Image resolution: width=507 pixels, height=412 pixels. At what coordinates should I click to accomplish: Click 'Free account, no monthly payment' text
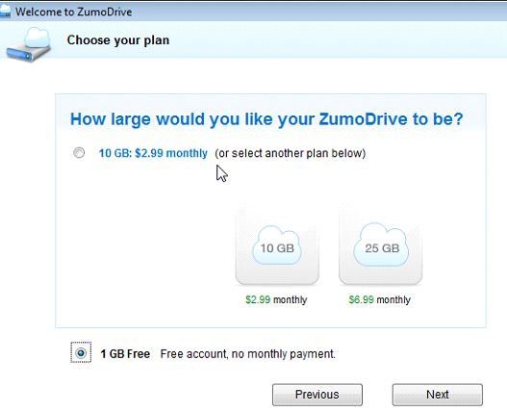coord(247,353)
